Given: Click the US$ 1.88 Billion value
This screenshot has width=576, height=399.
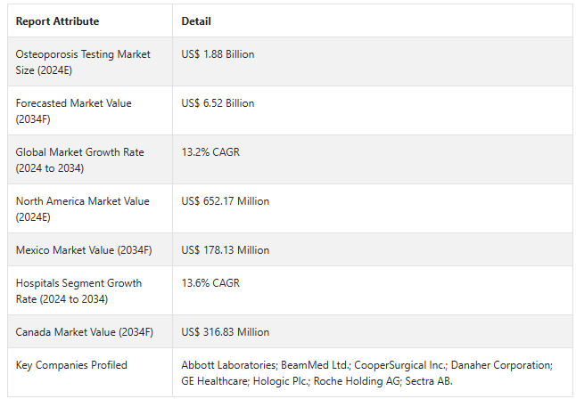Looking at the screenshot, I should tap(218, 54).
